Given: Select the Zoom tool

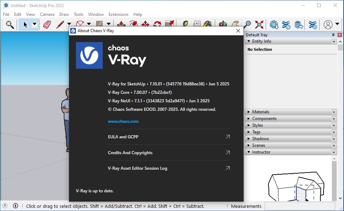Looking at the screenshot, I should click(247, 25).
